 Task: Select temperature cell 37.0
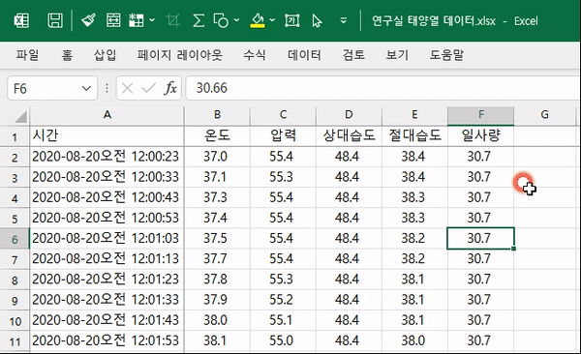coord(217,157)
